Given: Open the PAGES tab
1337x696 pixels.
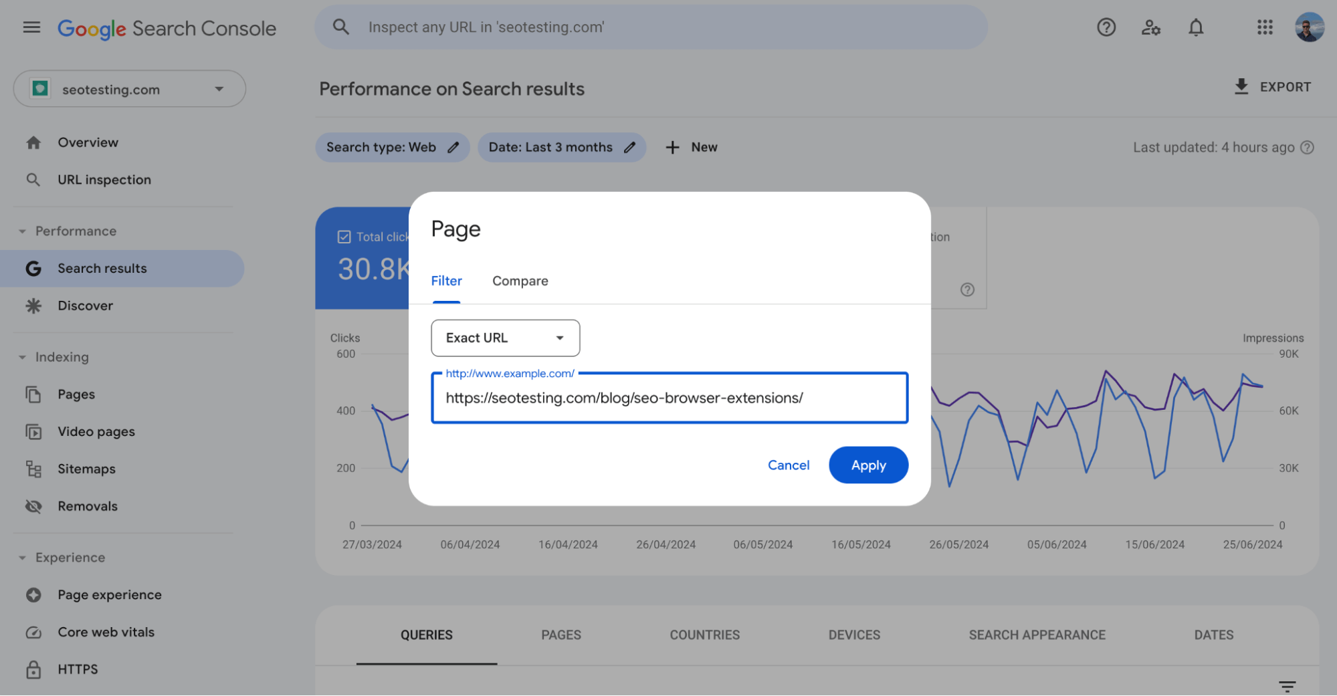Looking at the screenshot, I should pyautogui.click(x=561, y=635).
